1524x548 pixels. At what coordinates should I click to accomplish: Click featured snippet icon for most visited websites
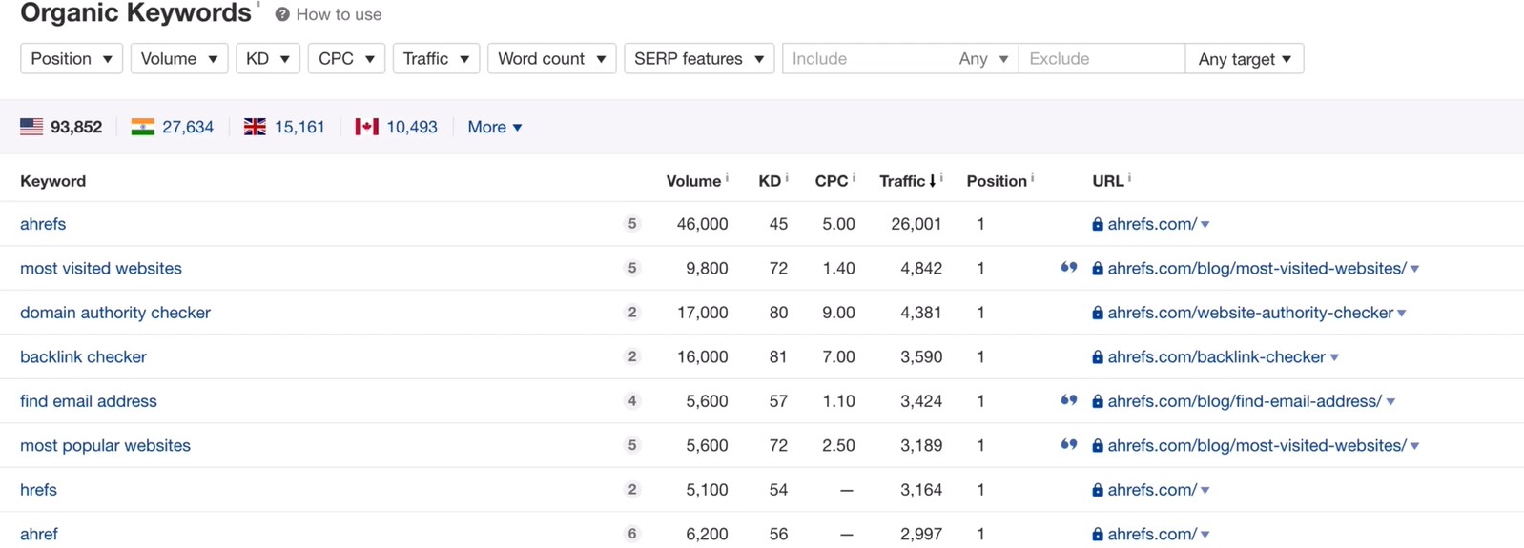point(1069,268)
